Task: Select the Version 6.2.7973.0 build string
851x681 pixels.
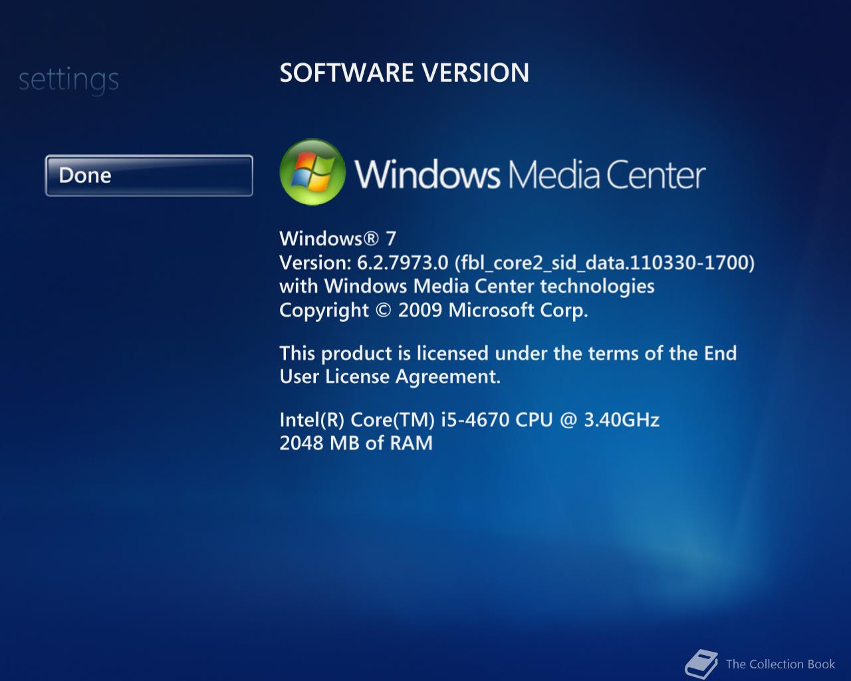Action: coord(517,263)
